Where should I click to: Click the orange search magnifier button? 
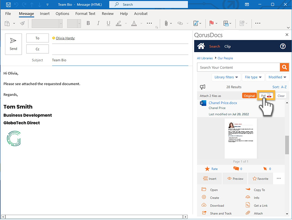(284, 67)
